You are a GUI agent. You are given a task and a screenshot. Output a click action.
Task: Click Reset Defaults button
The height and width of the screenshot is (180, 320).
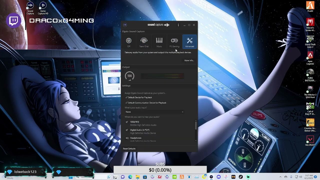(129, 149)
